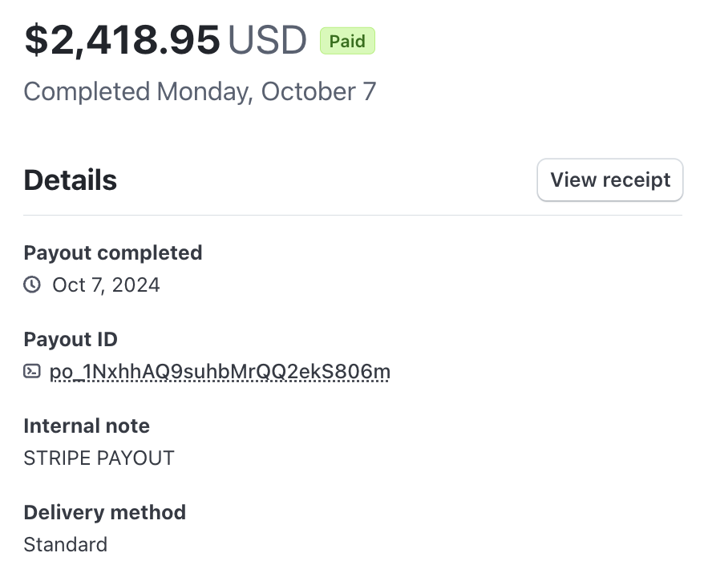Open the payout ID po_1NxhhAQ9suhbMrQQ2ekS806m link
The image size is (704, 569).
click(x=220, y=372)
